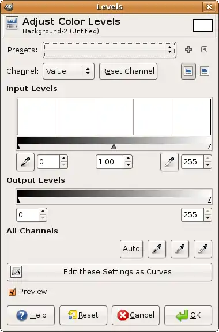Toggle the Preview checkbox
The image size is (219, 332).
(12, 292)
